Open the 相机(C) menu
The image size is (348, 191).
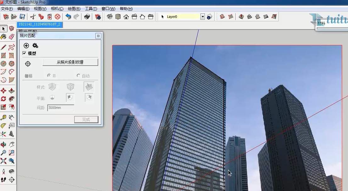(x=57, y=9)
